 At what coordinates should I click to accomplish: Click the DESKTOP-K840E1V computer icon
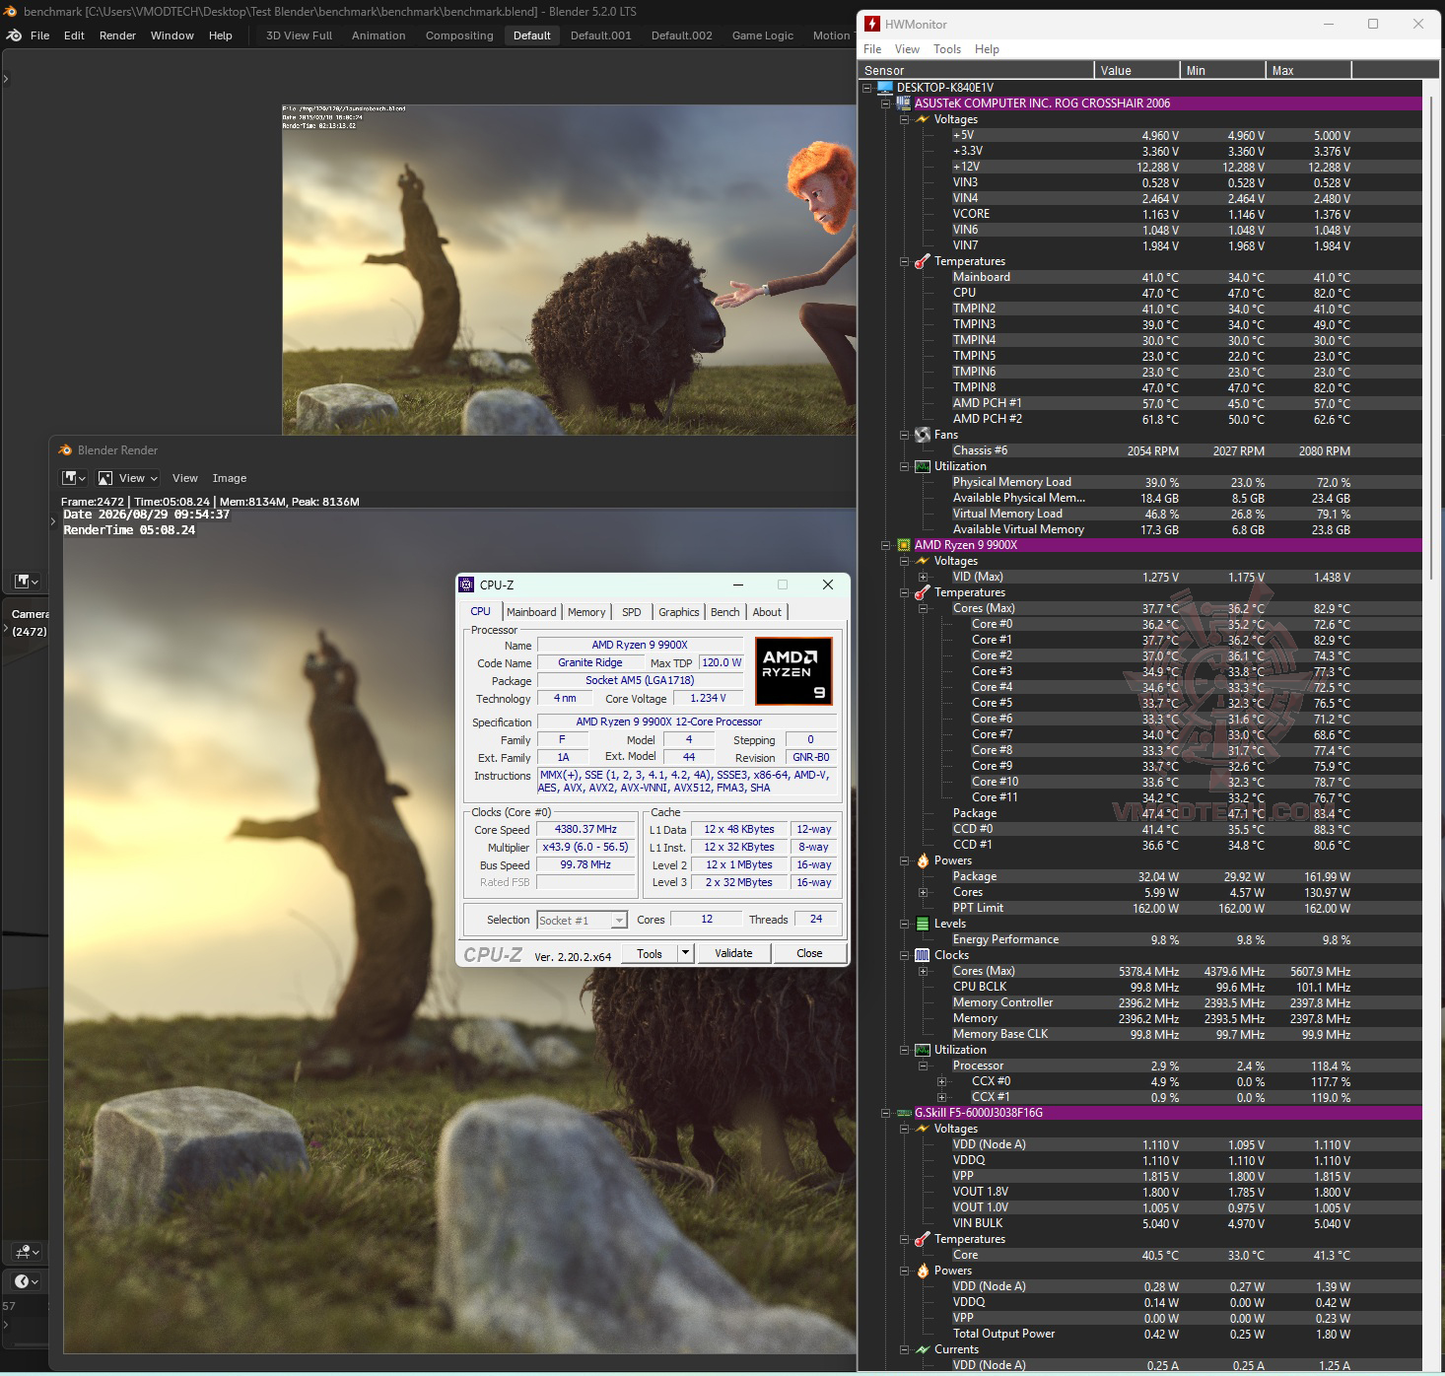(x=885, y=88)
